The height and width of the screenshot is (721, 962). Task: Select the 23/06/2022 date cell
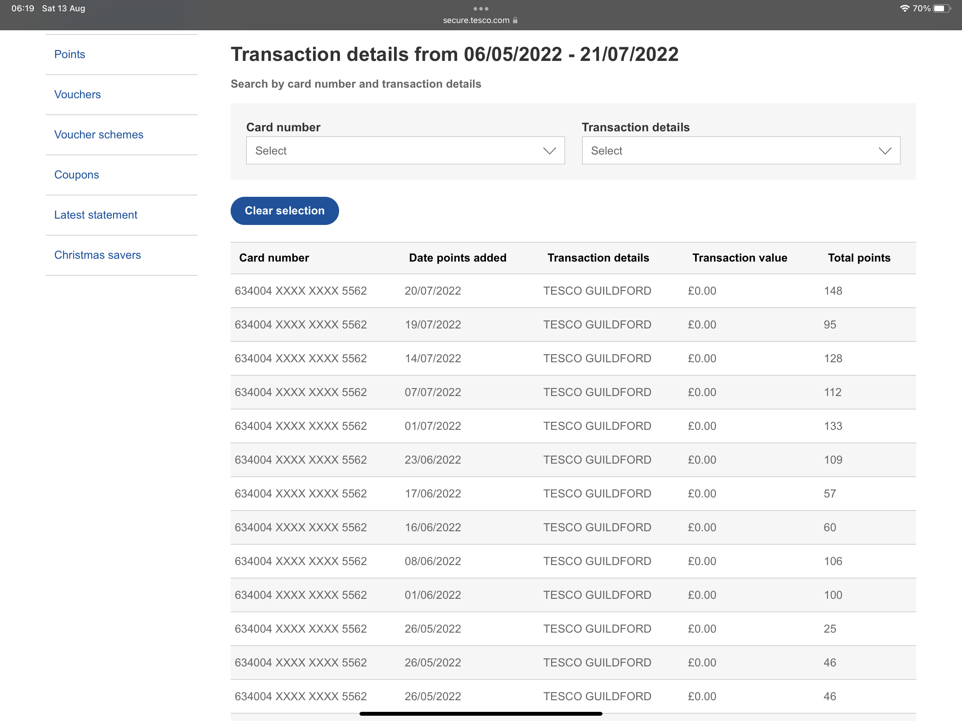433,460
